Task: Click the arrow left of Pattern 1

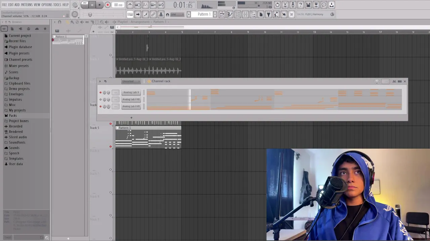Action: coord(189,14)
